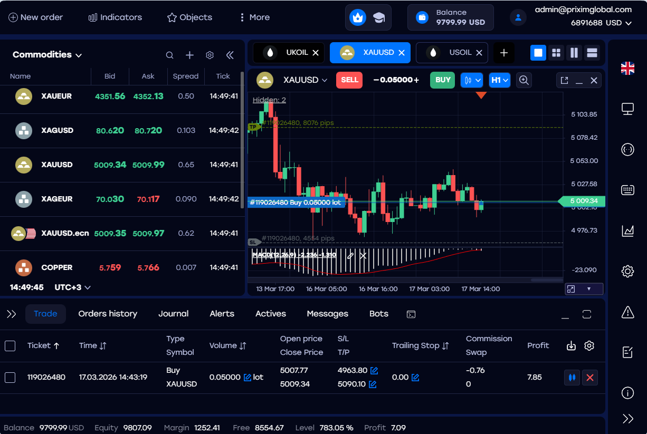Open the alerts warning triangle icon

tap(627, 312)
